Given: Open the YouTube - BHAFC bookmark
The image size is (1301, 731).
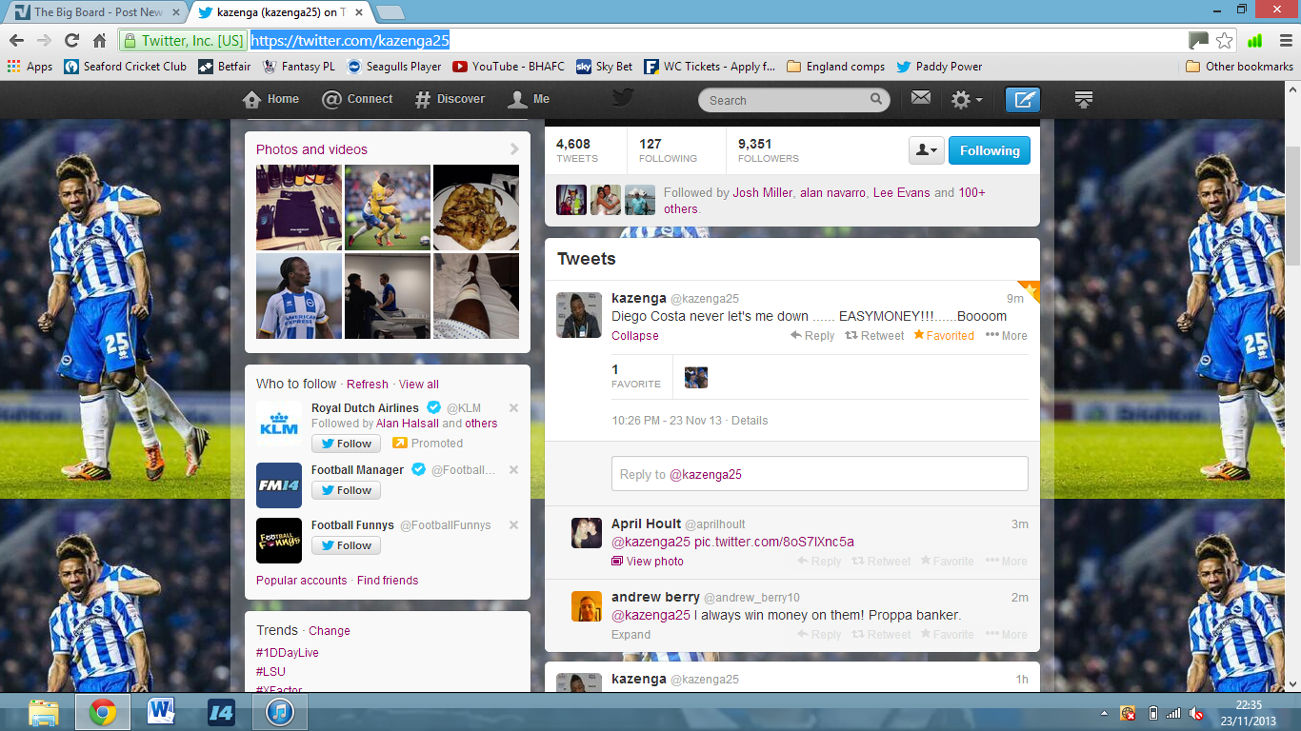Looking at the screenshot, I should (509, 67).
